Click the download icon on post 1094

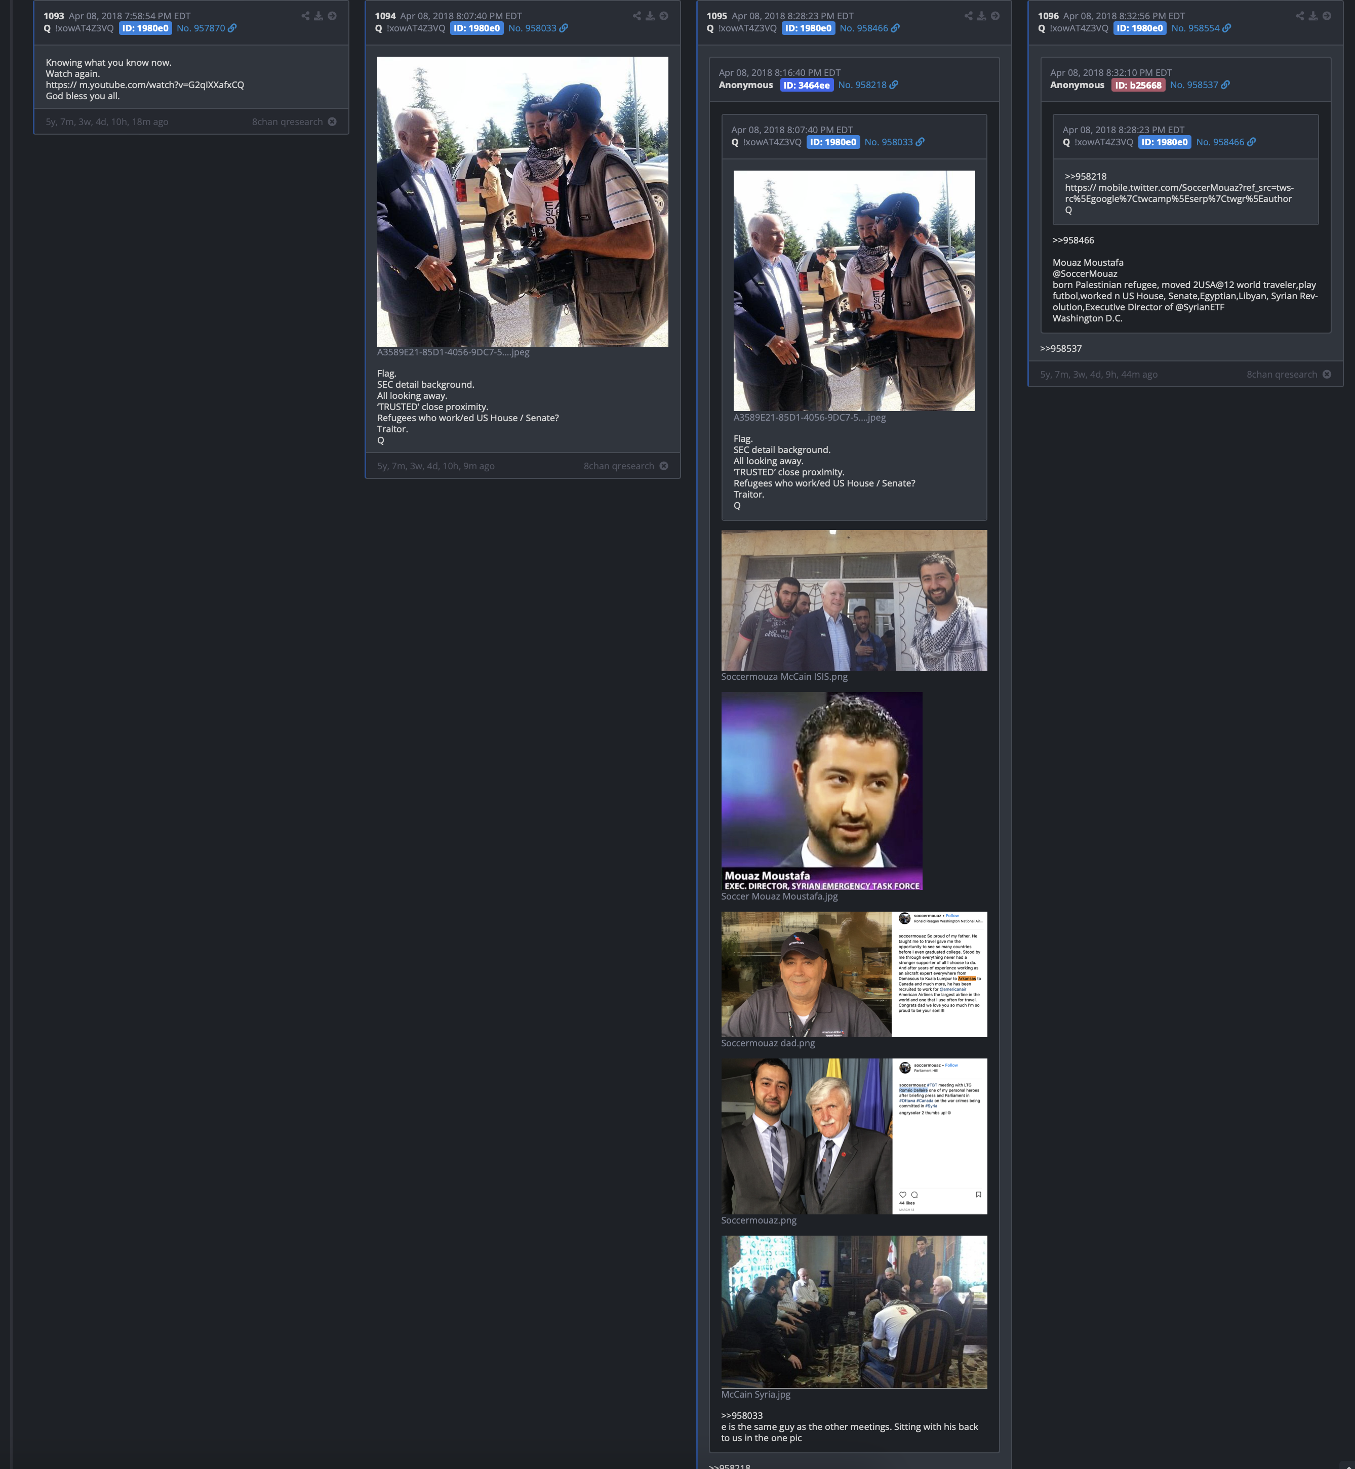650,16
